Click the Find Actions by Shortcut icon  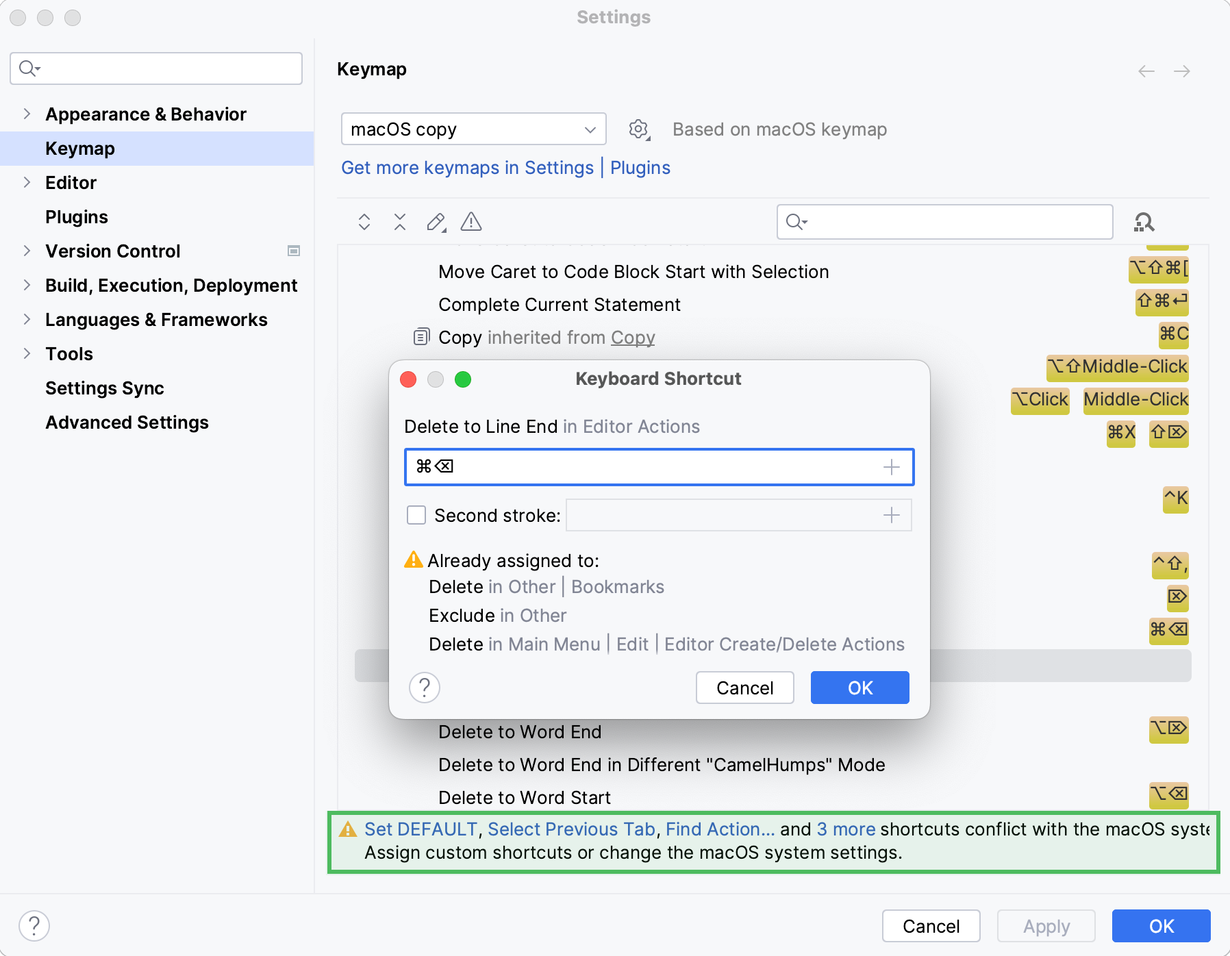tap(1144, 222)
